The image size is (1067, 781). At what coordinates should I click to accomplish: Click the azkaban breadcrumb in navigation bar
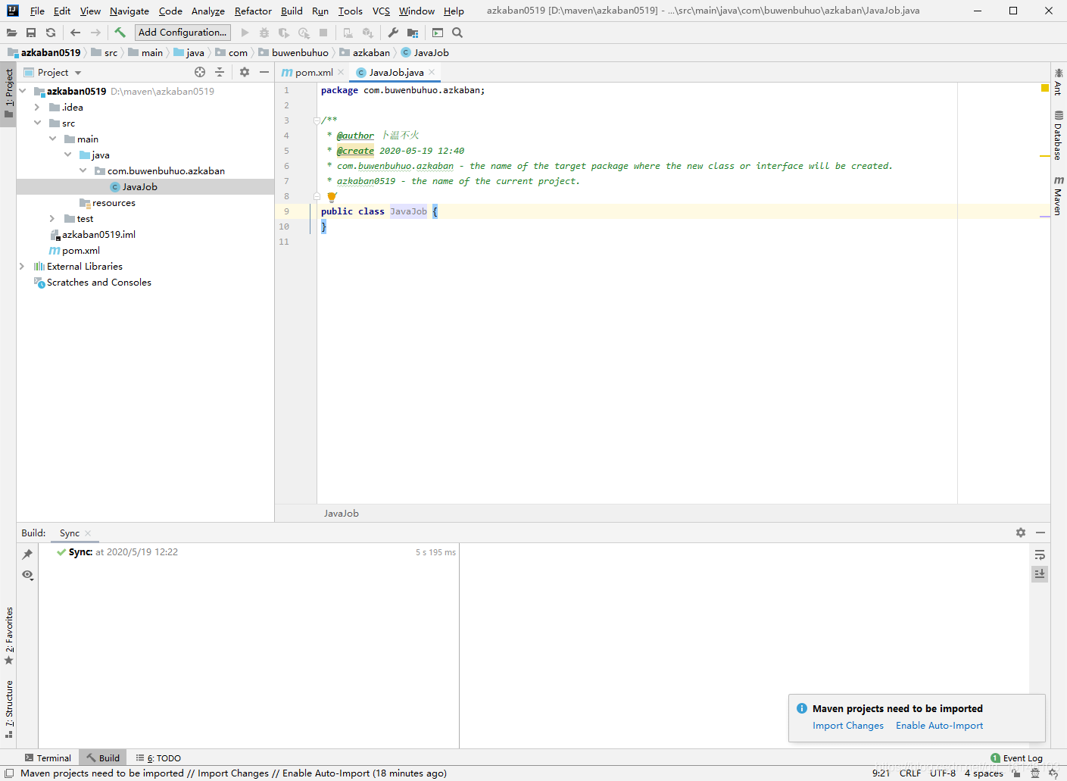click(x=365, y=53)
